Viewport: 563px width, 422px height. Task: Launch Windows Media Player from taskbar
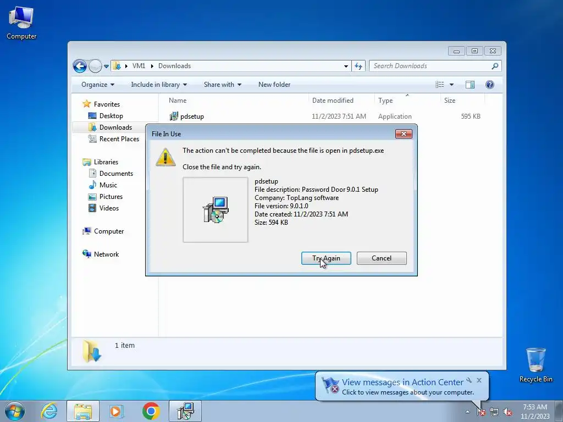click(117, 411)
